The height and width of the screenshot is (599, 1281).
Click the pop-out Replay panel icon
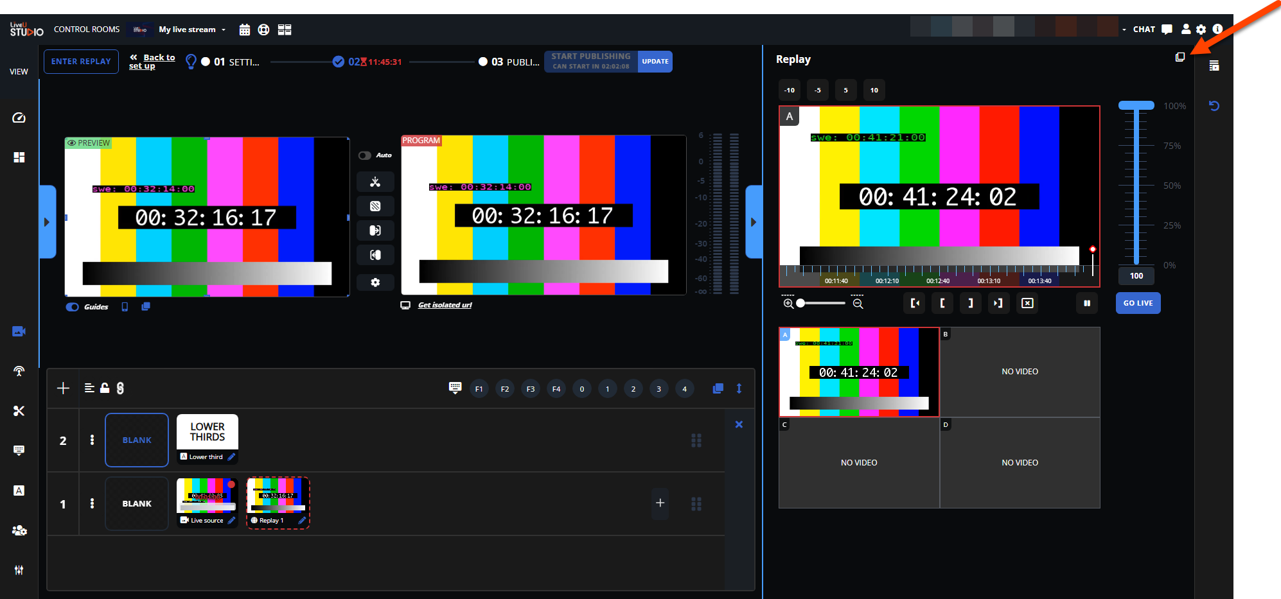coord(1179,57)
